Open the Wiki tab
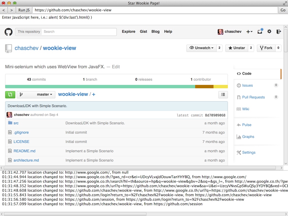The image size is (288, 216). (246, 109)
